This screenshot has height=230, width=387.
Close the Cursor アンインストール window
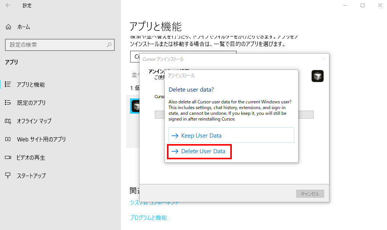pyautogui.click(x=323, y=59)
